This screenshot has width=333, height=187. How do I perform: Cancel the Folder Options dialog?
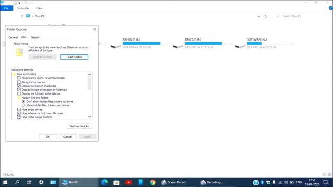(x=68, y=137)
